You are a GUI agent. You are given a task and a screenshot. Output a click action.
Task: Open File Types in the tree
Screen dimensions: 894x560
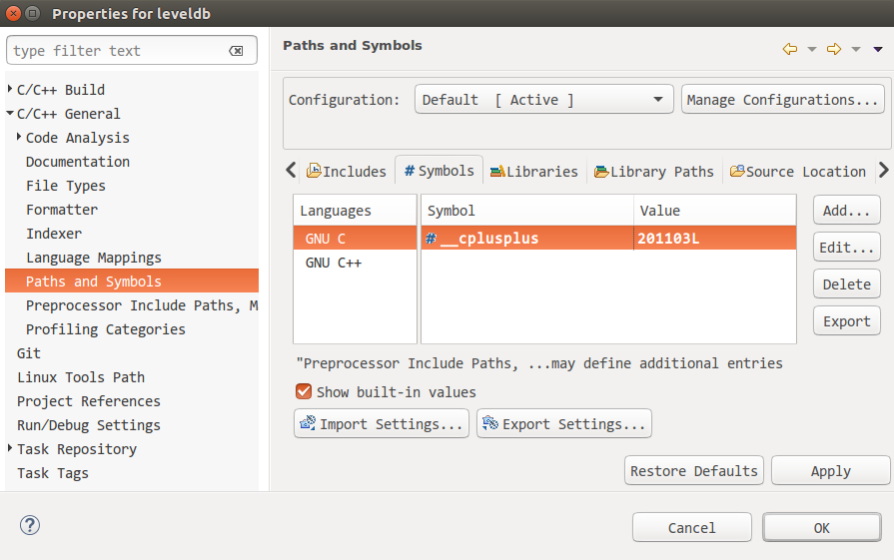[x=66, y=186]
